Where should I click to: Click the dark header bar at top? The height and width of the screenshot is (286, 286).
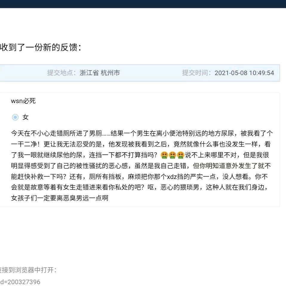[143, 4]
